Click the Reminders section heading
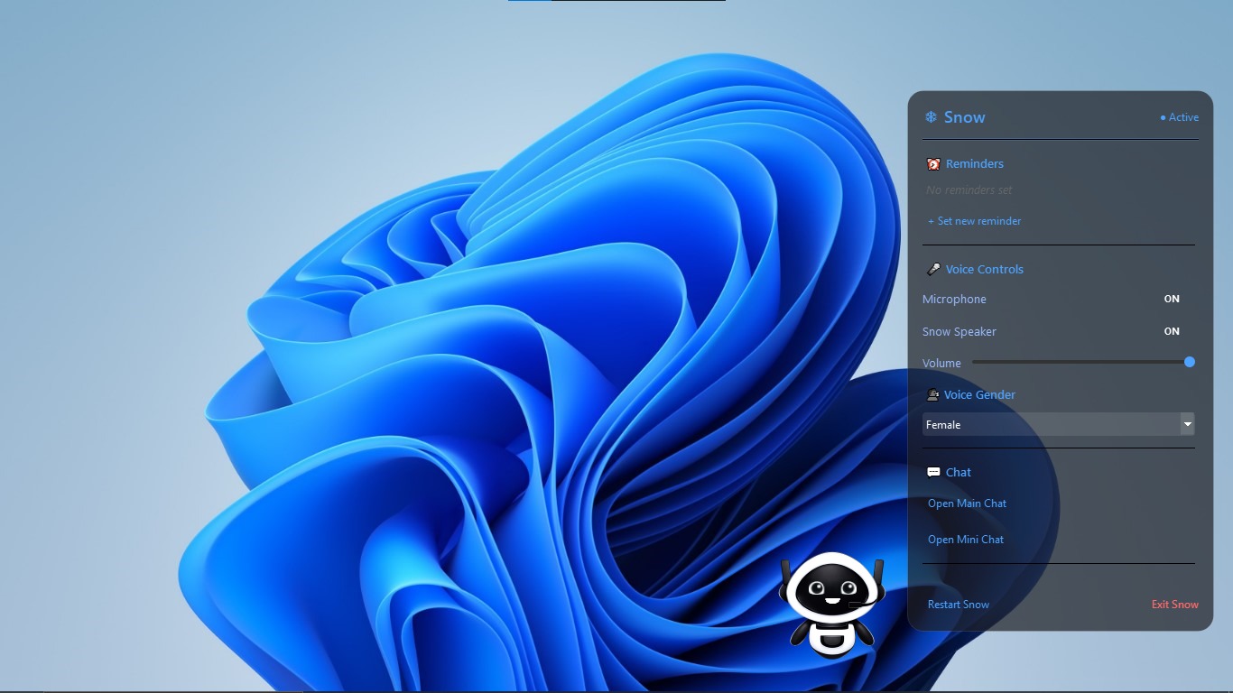The image size is (1233, 693). point(975,164)
